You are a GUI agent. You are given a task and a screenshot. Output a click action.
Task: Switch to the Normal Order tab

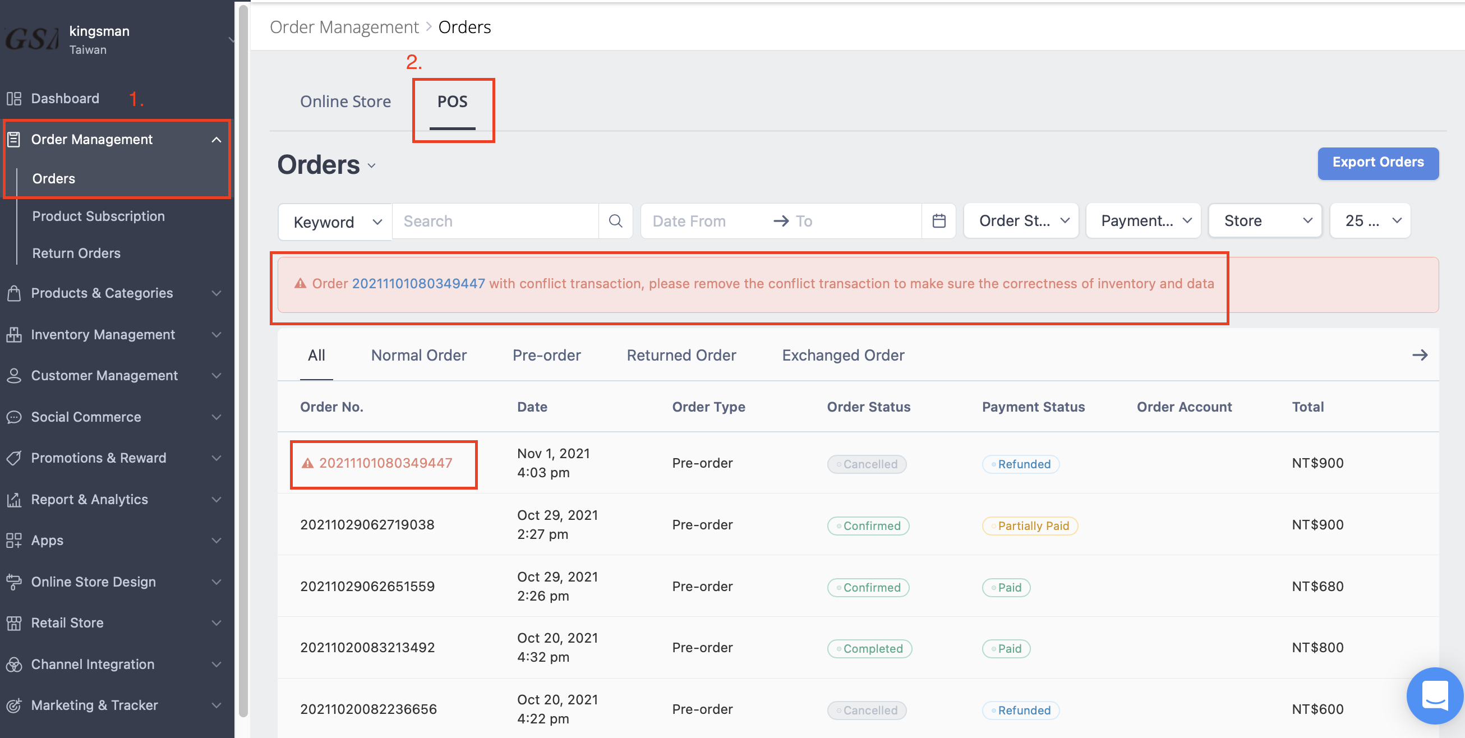(x=418, y=355)
